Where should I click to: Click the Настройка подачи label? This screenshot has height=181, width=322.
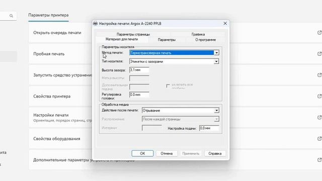pyautogui.click(x=182, y=129)
